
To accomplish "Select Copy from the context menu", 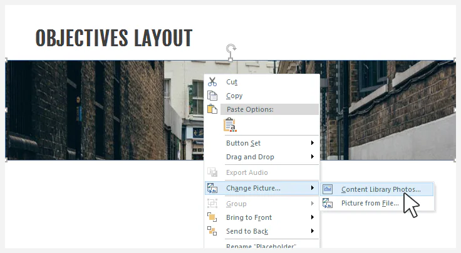I will coord(262,96).
